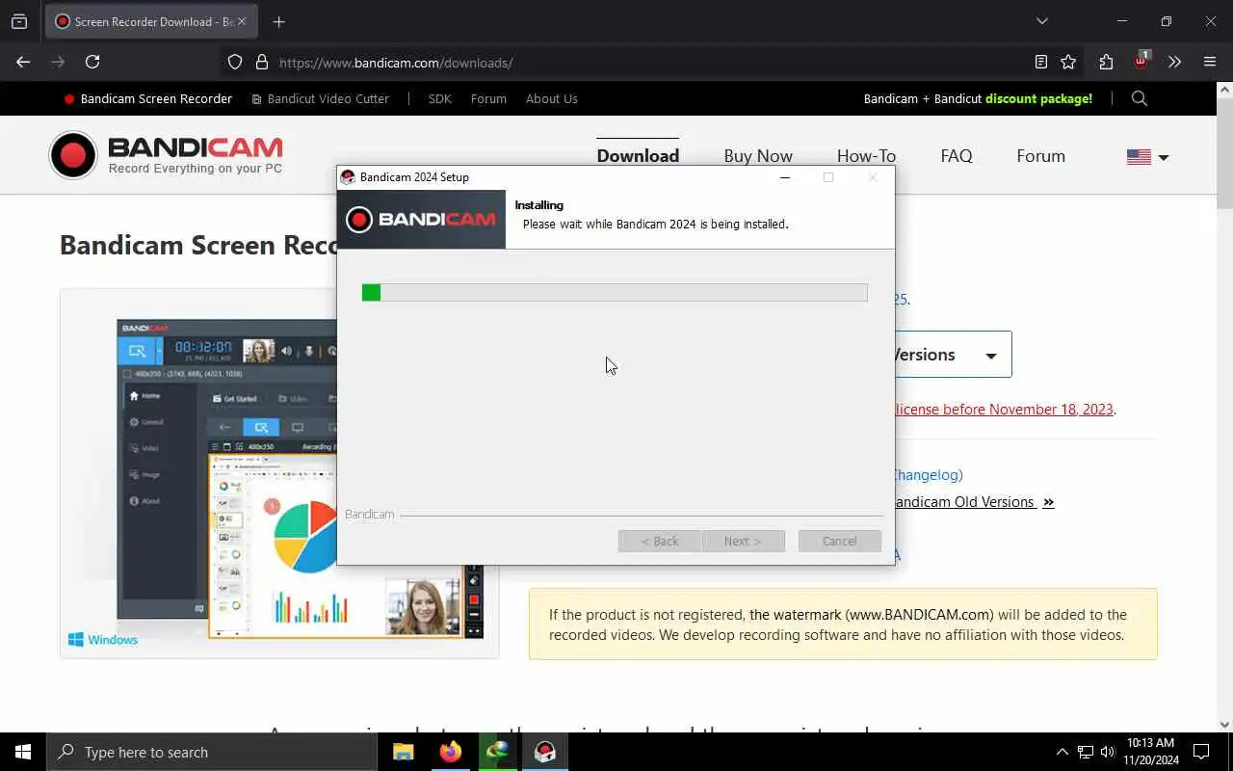The width and height of the screenshot is (1233, 771).
Task: Go to Buy Now page
Action: tap(758, 155)
